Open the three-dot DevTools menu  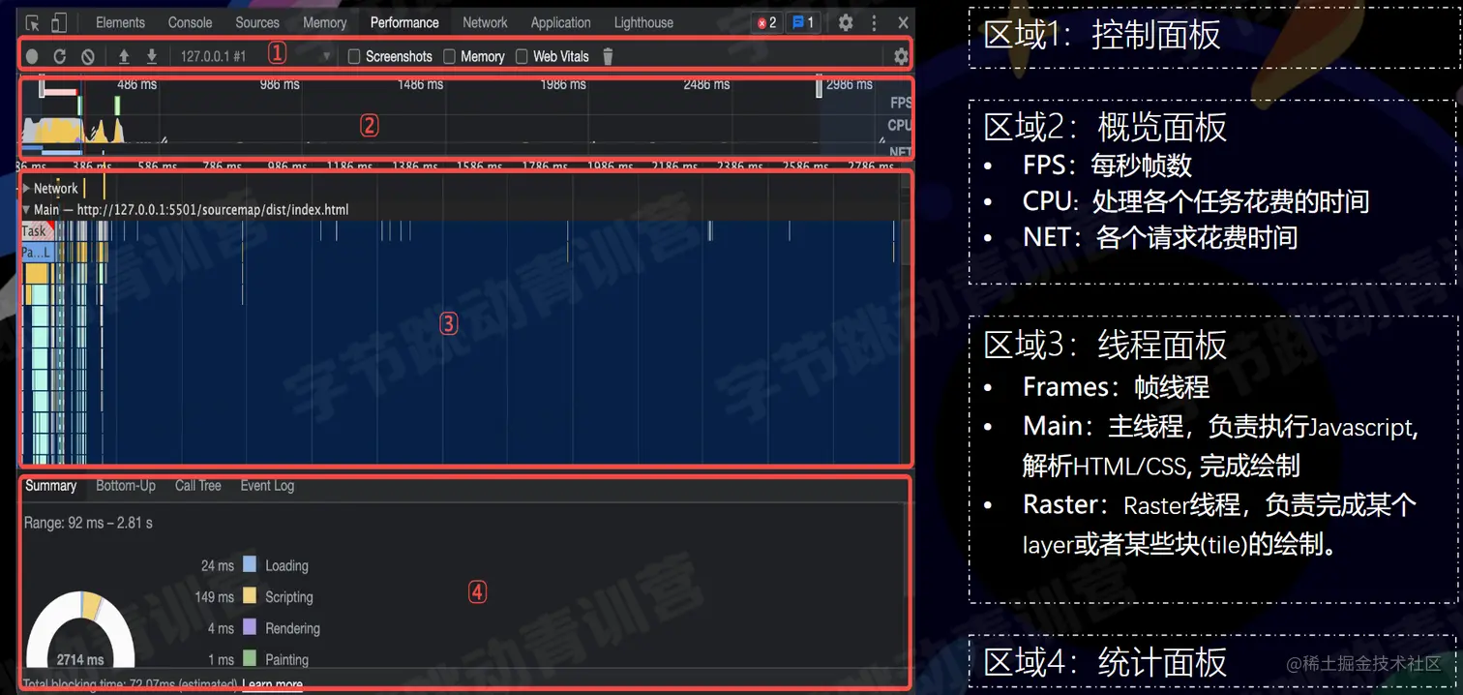point(875,22)
